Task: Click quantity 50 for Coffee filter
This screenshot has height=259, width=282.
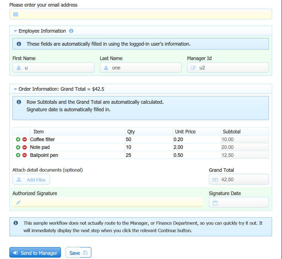Action: [x=149, y=139]
